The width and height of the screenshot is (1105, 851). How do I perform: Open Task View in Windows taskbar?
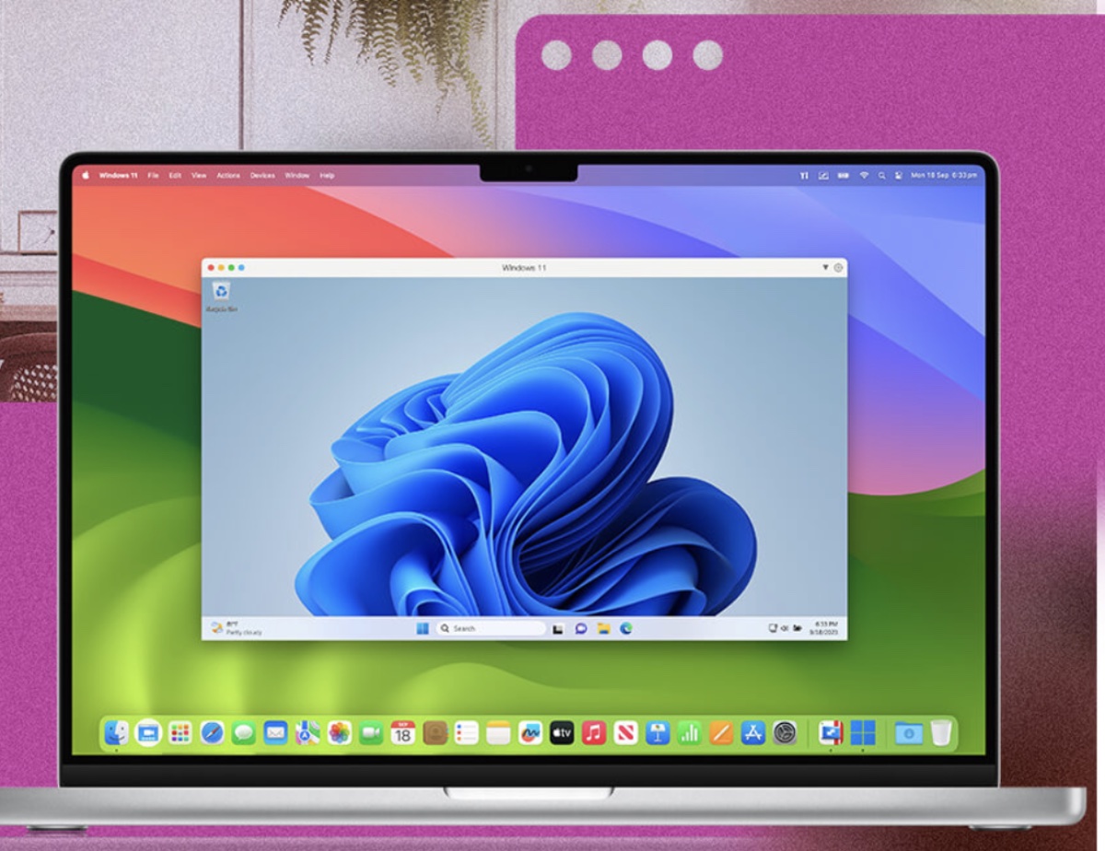pos(558,628)
